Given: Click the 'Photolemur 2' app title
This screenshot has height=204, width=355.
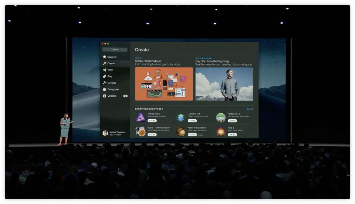Looking at the screenshot, I should click(x=234, y=114).
